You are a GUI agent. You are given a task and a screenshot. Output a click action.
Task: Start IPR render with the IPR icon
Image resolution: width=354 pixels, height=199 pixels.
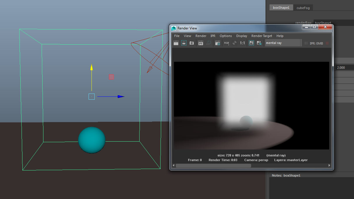201,43
